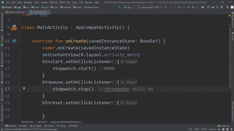The height and width of the screenshot is (131, 234).
Task: Open AVD Manager phone icon in toolbar
Action: pos(218,7)
